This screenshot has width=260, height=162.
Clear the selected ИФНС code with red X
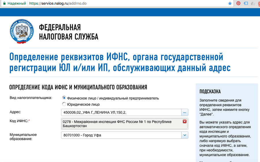pyautogui.click(x=185, y=122)
